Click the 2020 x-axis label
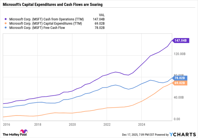Screen dimensions: 198x138 tap(72, 124)
